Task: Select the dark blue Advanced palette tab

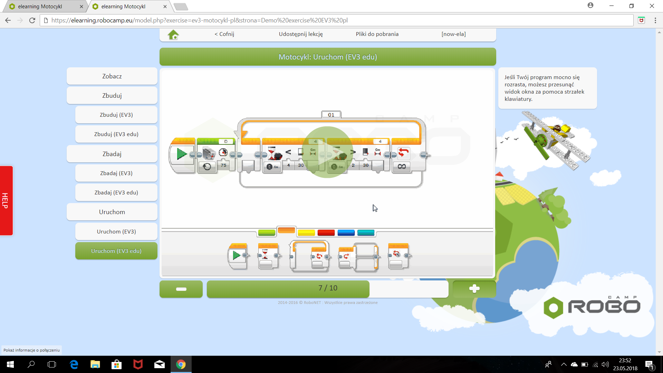Action: click(x=346, y=233)
